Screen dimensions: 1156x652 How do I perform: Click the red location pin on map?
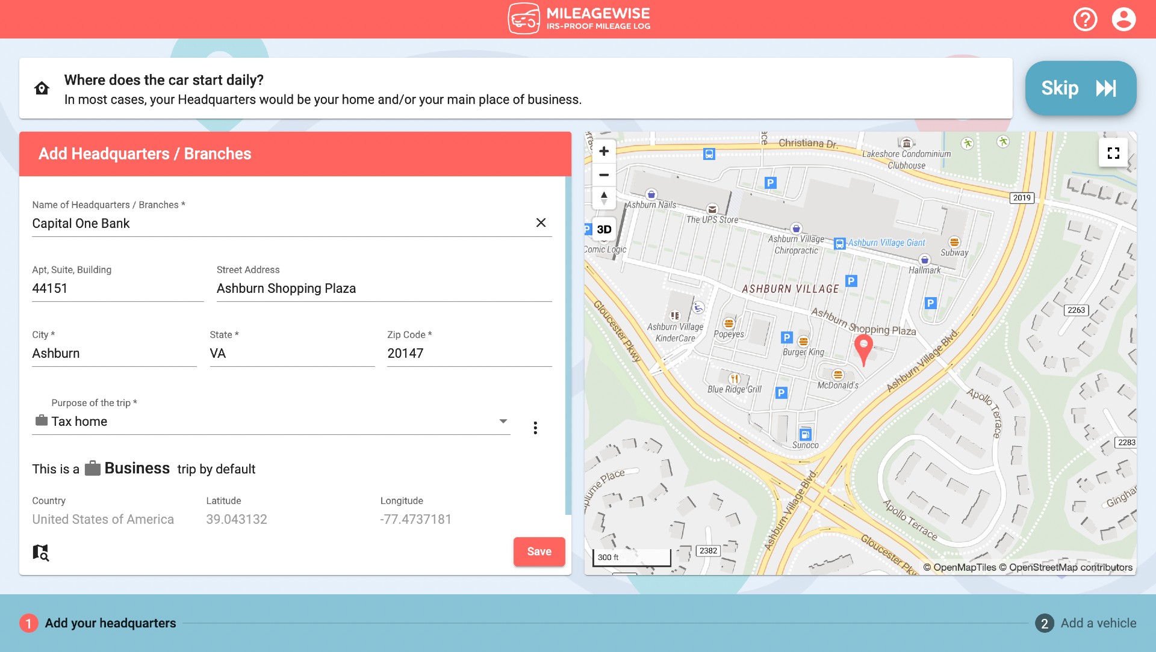point(863,350)
